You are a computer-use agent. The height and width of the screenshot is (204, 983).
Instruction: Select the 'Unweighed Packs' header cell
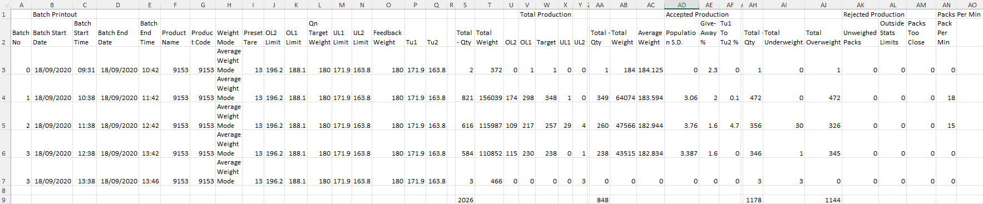click(x=860, y=33)
